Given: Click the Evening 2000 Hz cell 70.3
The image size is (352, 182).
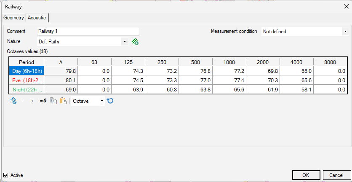Looking at the screenshot, I should pyautogui.click(x=263, y=80).
